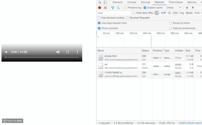Click the 118.fb73b062.js script file icon
The height and width of the screenshot is (125, 202).
coord(101,74)
